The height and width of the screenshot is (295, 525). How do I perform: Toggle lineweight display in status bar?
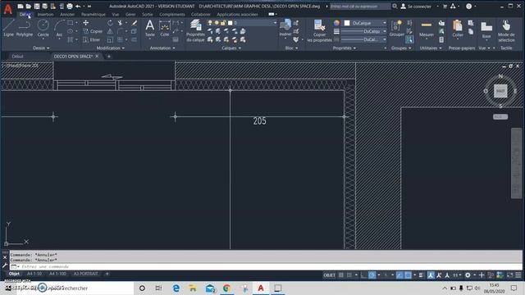421,275
